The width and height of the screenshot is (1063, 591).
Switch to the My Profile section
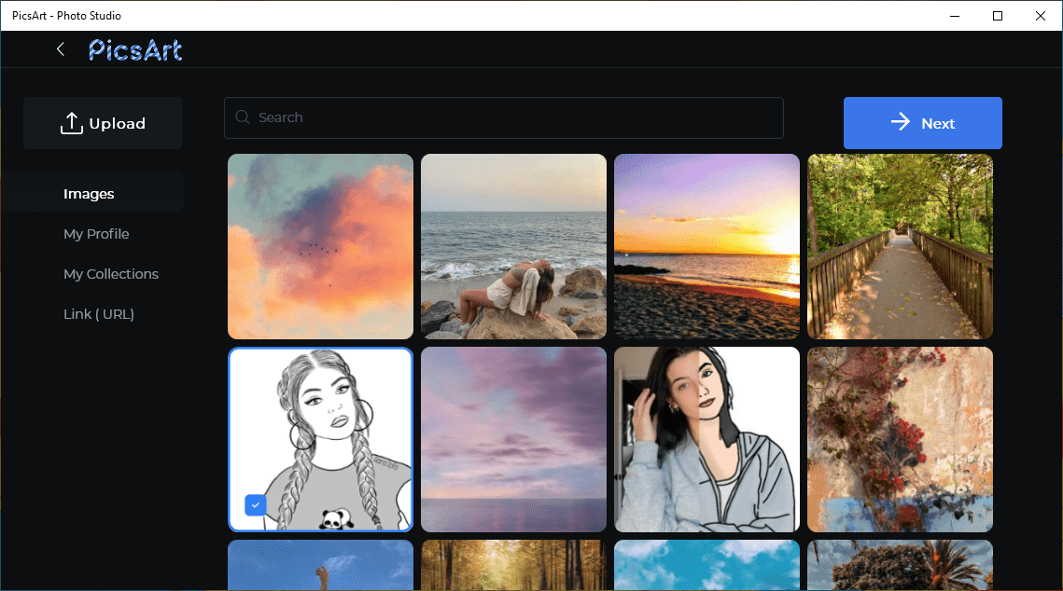coord(96,233)
